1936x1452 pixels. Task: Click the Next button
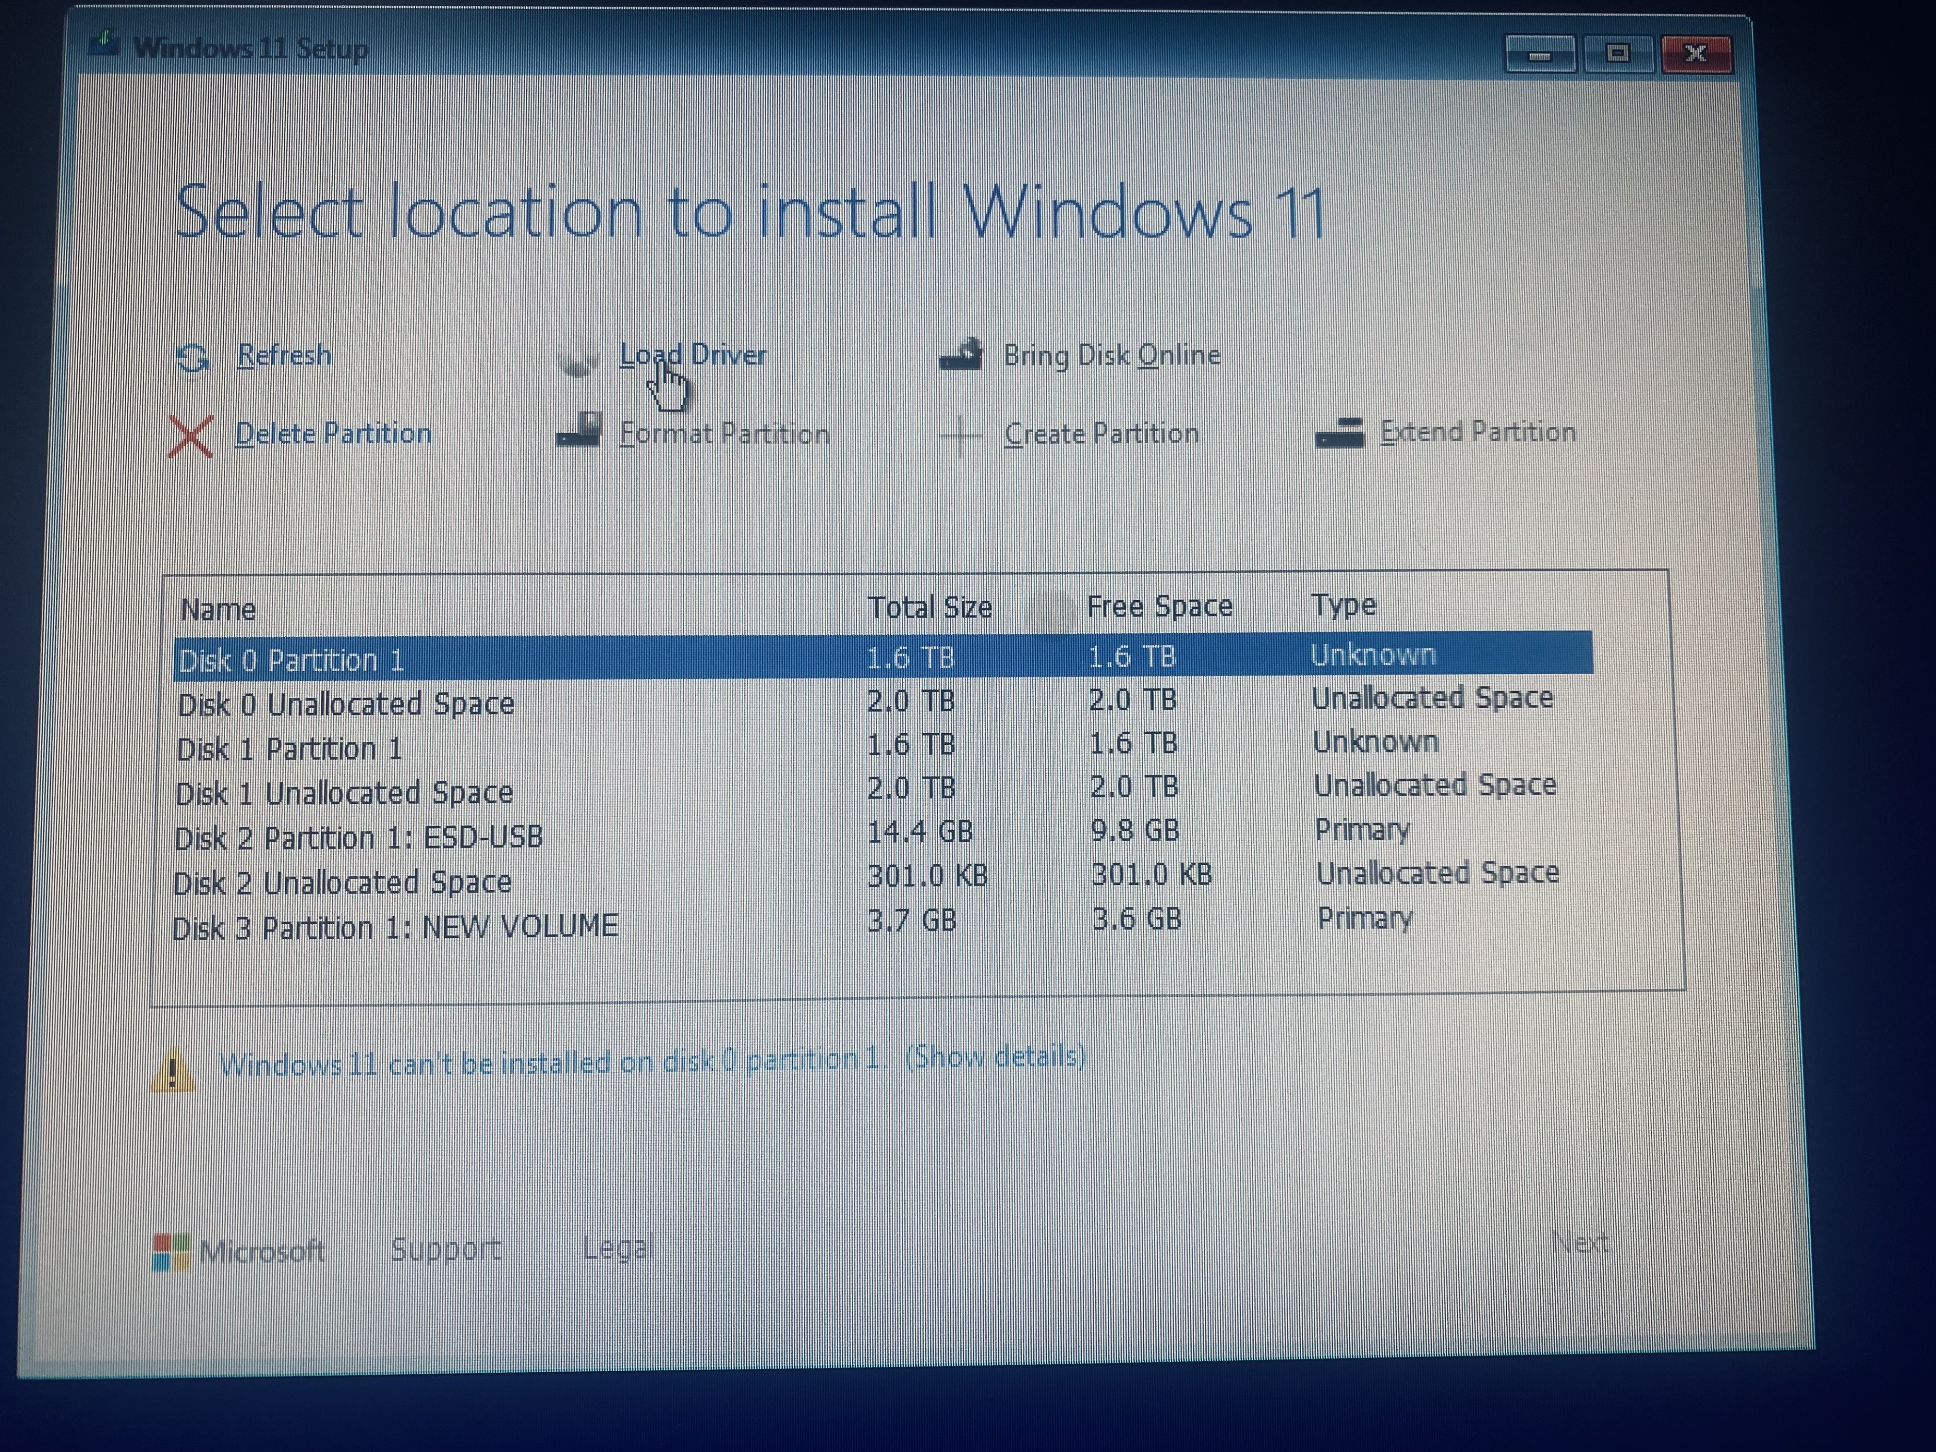tap(1580, 1242)
